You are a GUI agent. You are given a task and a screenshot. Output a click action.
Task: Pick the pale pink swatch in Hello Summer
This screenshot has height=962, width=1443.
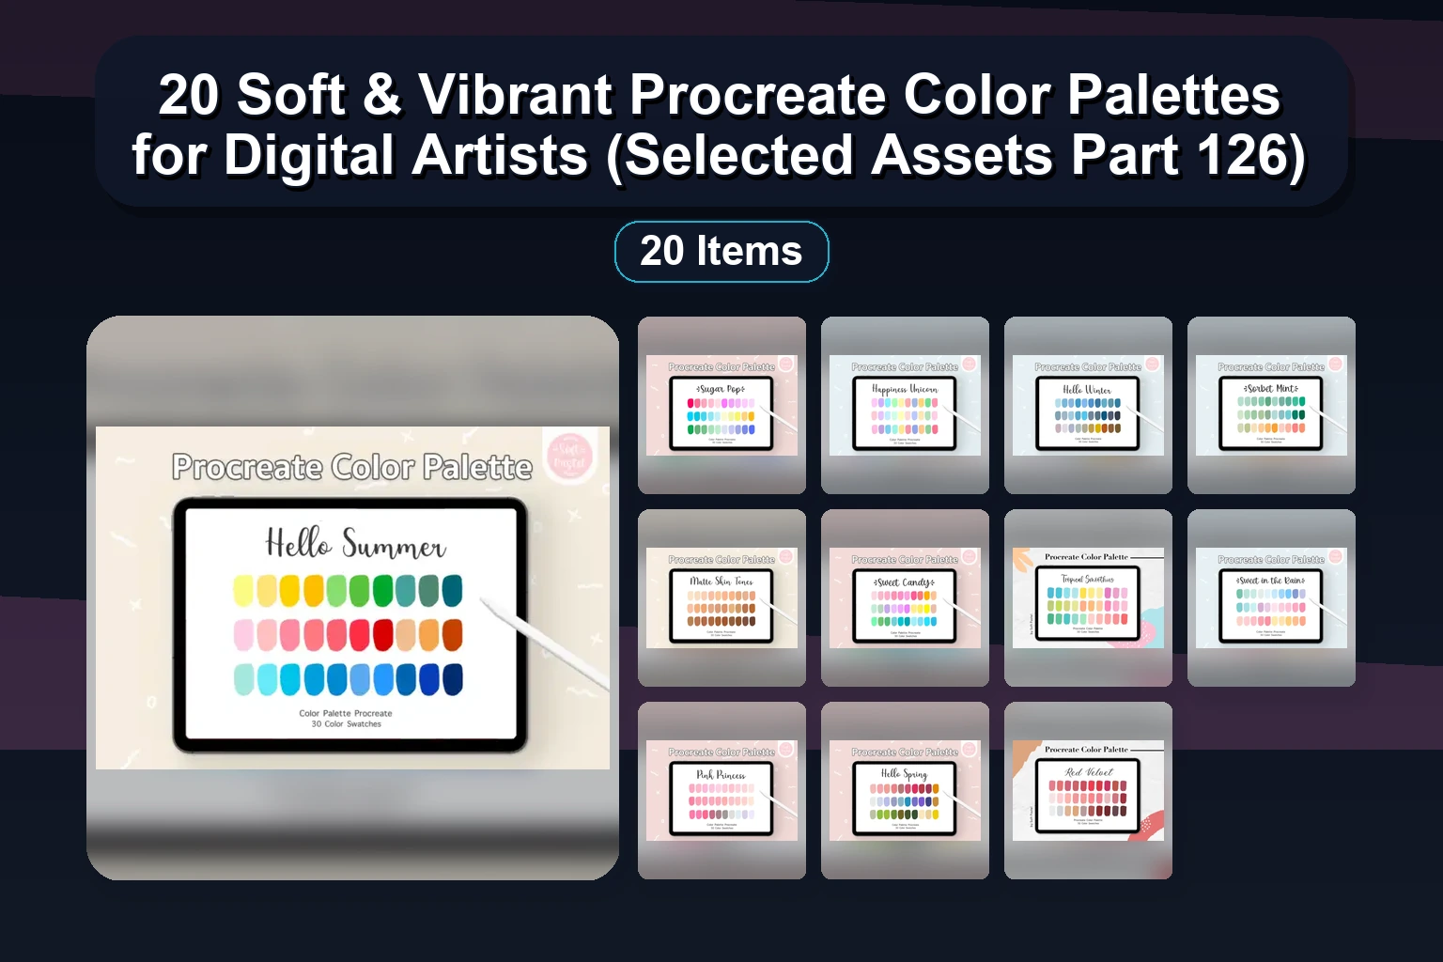click(243, 634)
